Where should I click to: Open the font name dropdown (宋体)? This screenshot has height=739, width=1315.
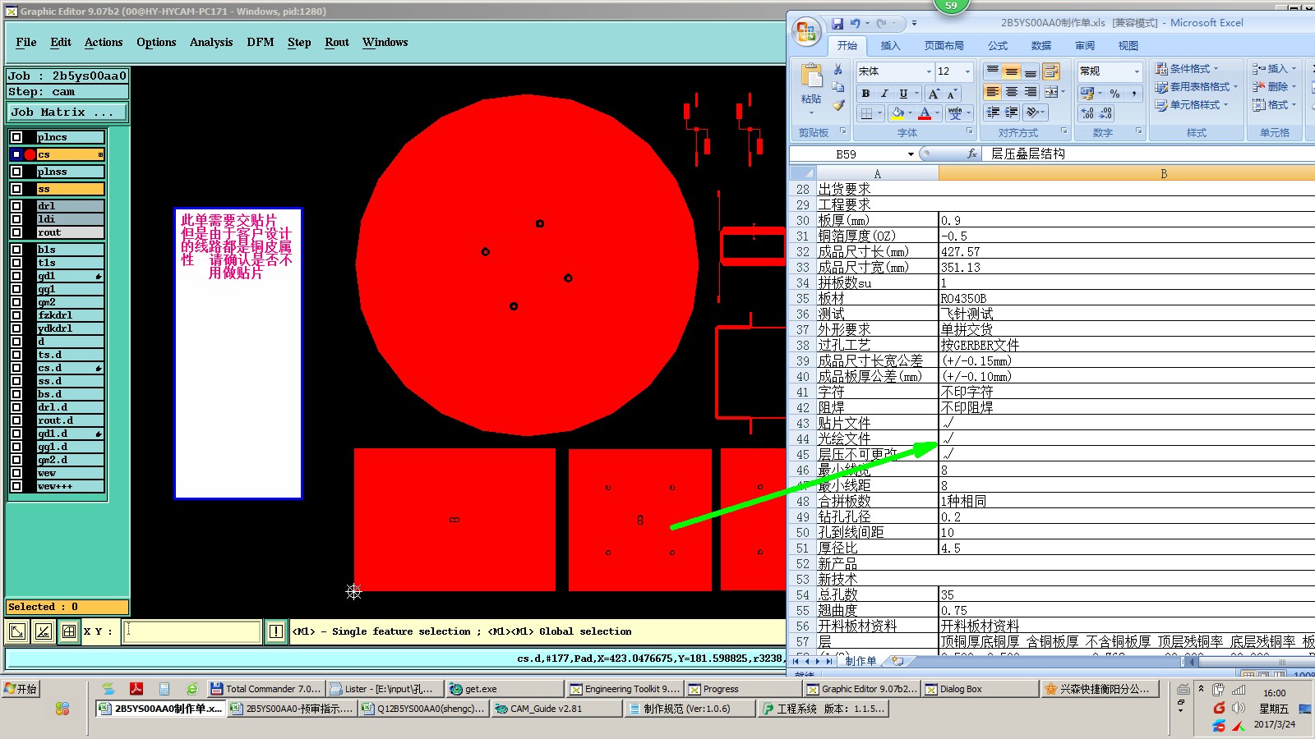pos(929,71)
